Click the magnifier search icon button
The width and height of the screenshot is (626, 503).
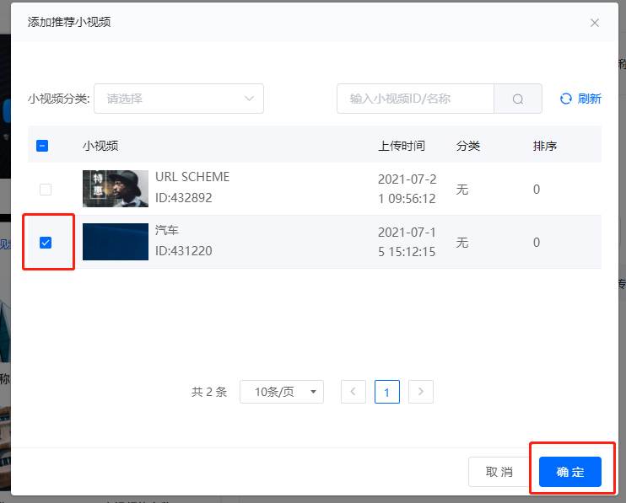pyautogui.click(x=518, y=99)
